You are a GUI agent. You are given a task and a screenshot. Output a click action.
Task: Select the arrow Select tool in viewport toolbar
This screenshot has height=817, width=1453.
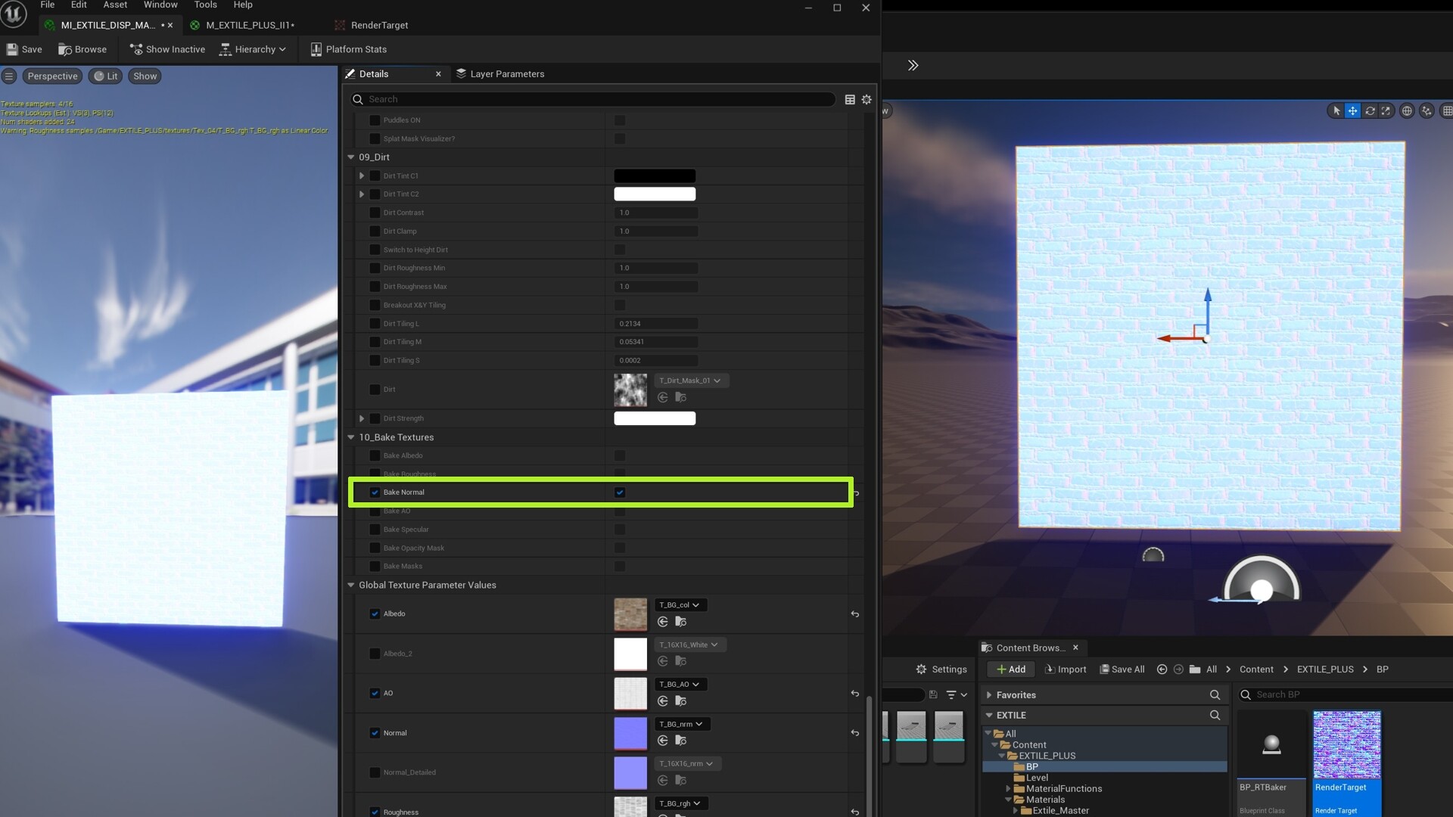(x=1336, y=110)
